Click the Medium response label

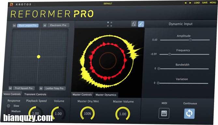point(16,111)
